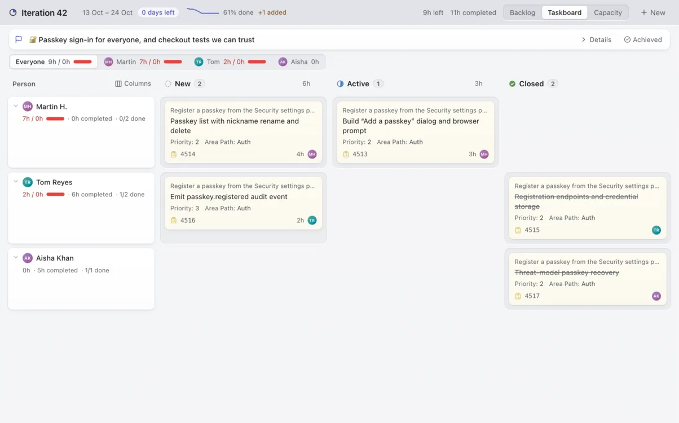Click Martin H. avatar in Person list
Viewport: 679px width, 423px height.
point(28,107)
